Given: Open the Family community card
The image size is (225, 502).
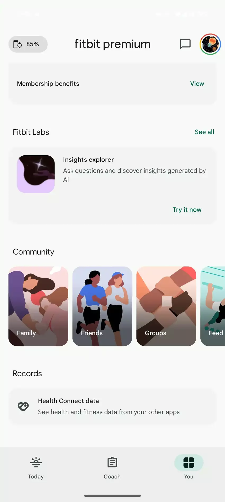Looking at the screenshot, I should [38, 306].
